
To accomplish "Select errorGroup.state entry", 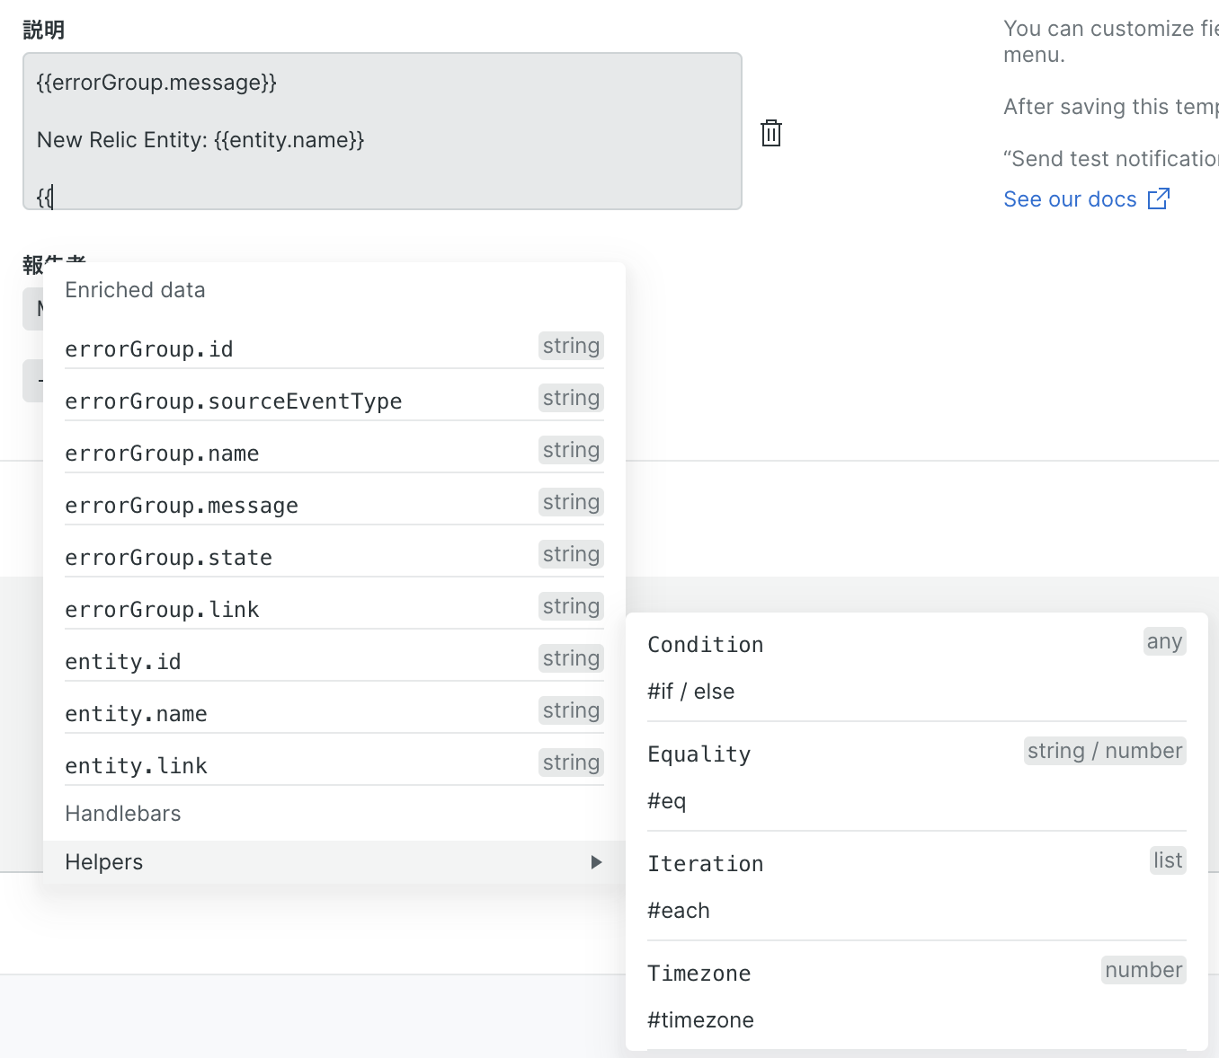I will tap(169, 558).
